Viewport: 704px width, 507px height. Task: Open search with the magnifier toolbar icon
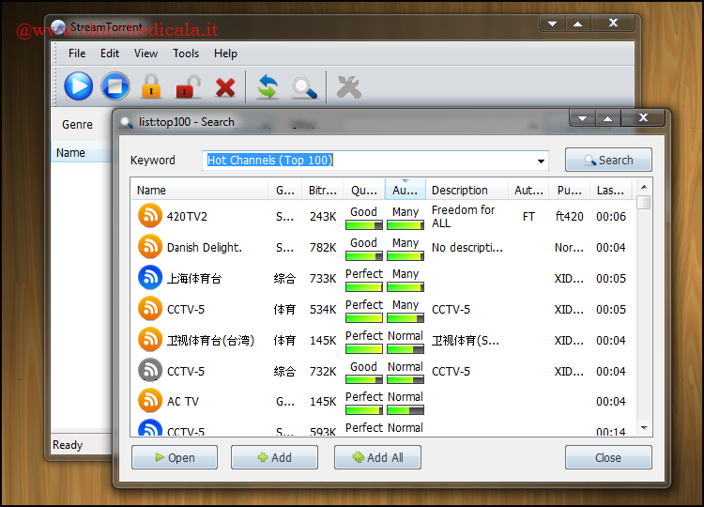click(303, 88)
